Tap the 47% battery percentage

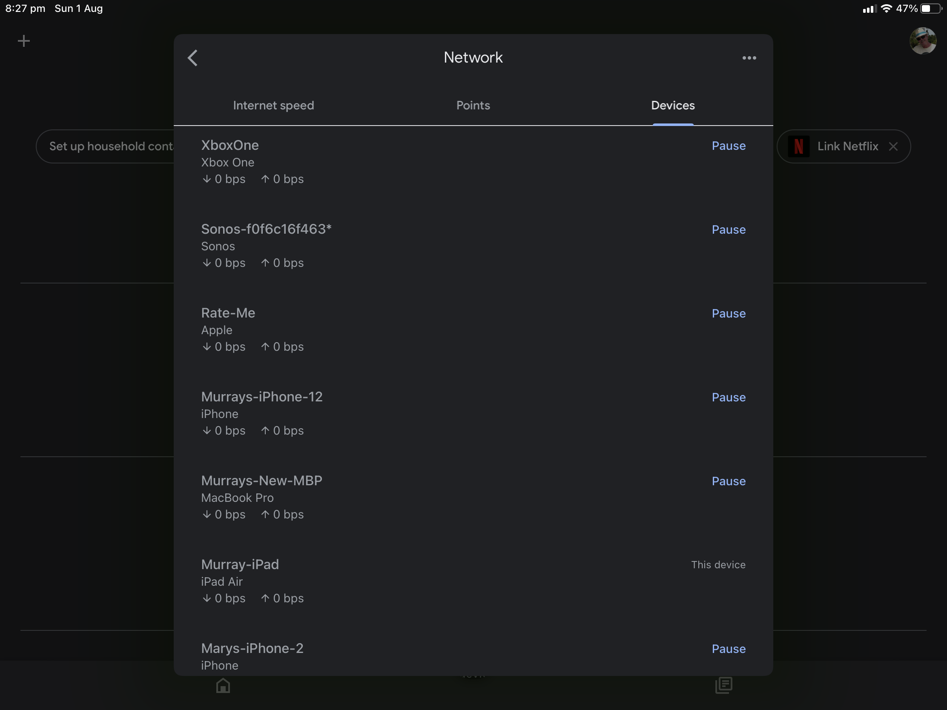point(907,9)
